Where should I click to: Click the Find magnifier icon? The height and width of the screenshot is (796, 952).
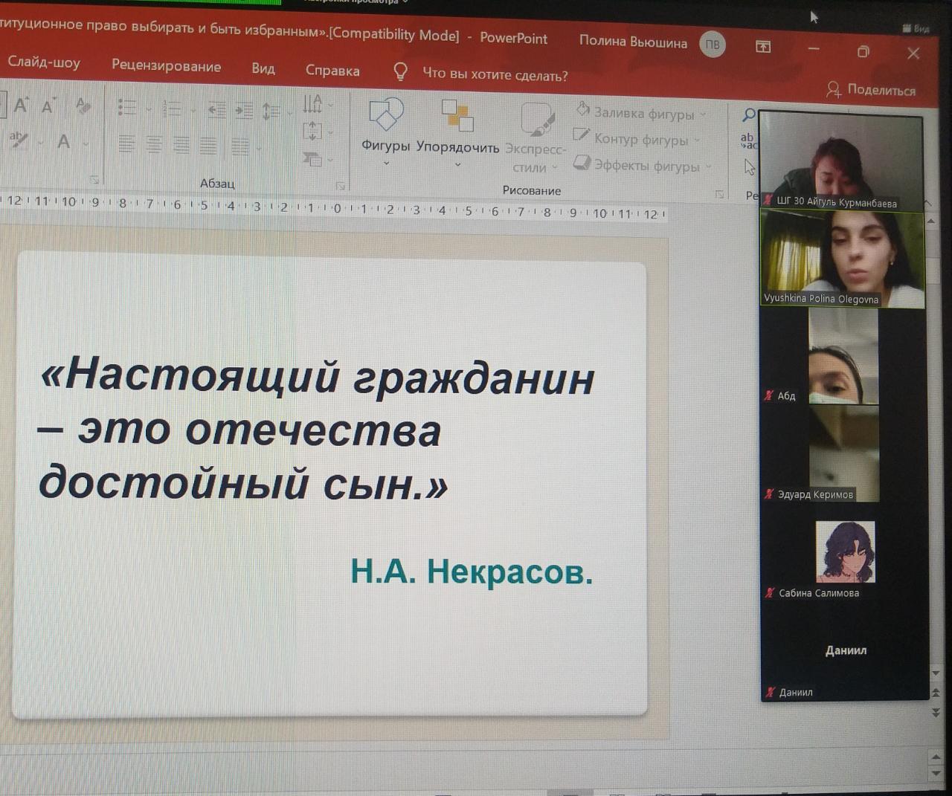coord(749,114)
